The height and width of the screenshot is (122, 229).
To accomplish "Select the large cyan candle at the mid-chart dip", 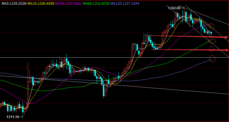I will [104, 90].
